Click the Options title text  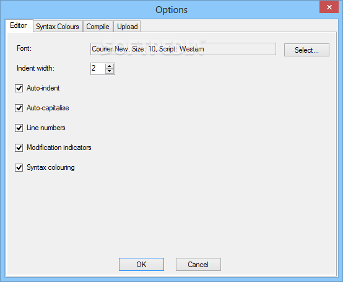pos(171,10)
